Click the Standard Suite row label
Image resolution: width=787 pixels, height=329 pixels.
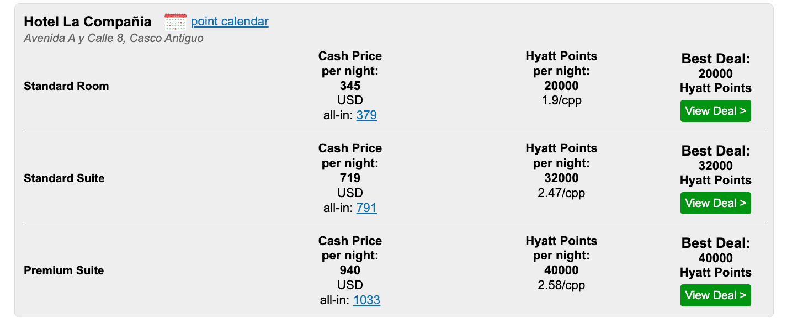pyautogui.click(x=64, y=178)
